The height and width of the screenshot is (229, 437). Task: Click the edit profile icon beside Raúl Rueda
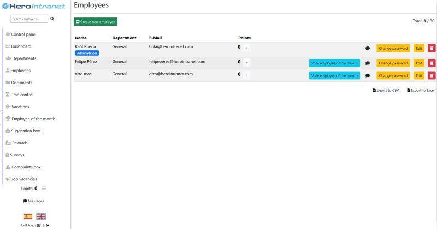click(x=39, y=225)
